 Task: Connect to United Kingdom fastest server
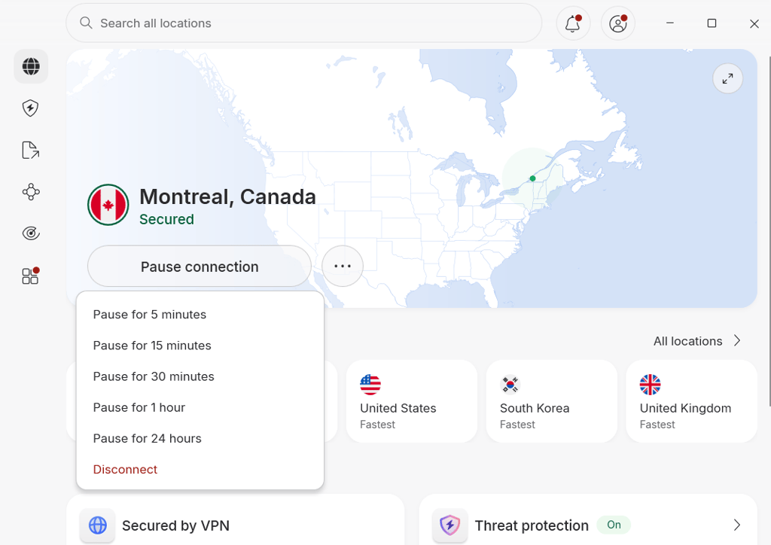tap(691, 401)
